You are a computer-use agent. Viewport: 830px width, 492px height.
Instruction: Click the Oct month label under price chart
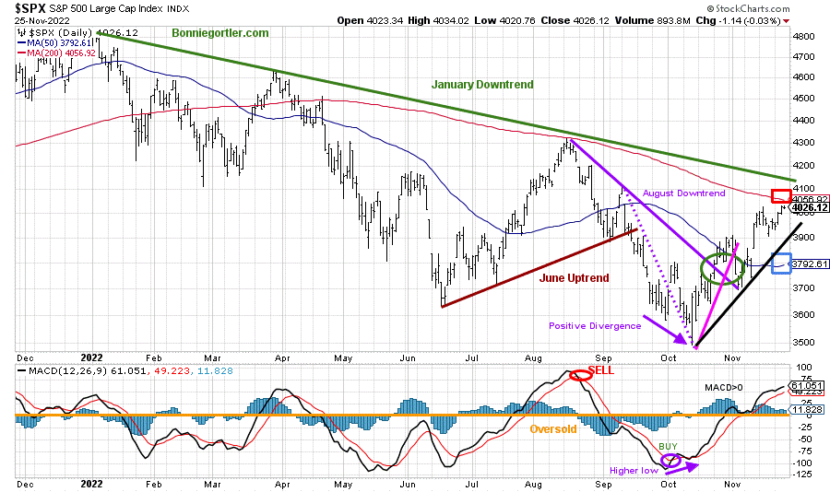(x=668, y=358)
